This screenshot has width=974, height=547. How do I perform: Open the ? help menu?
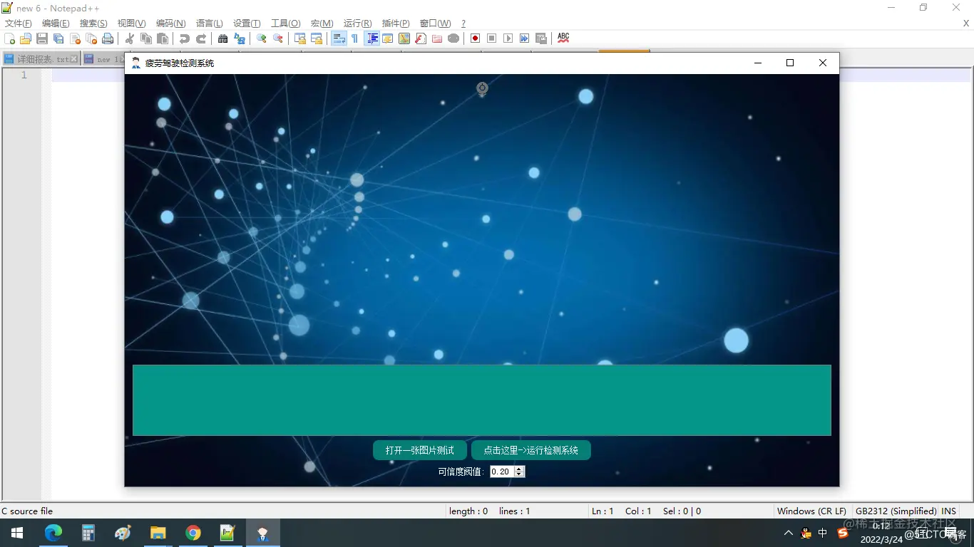pyautogui.click(x=463, y=24)
